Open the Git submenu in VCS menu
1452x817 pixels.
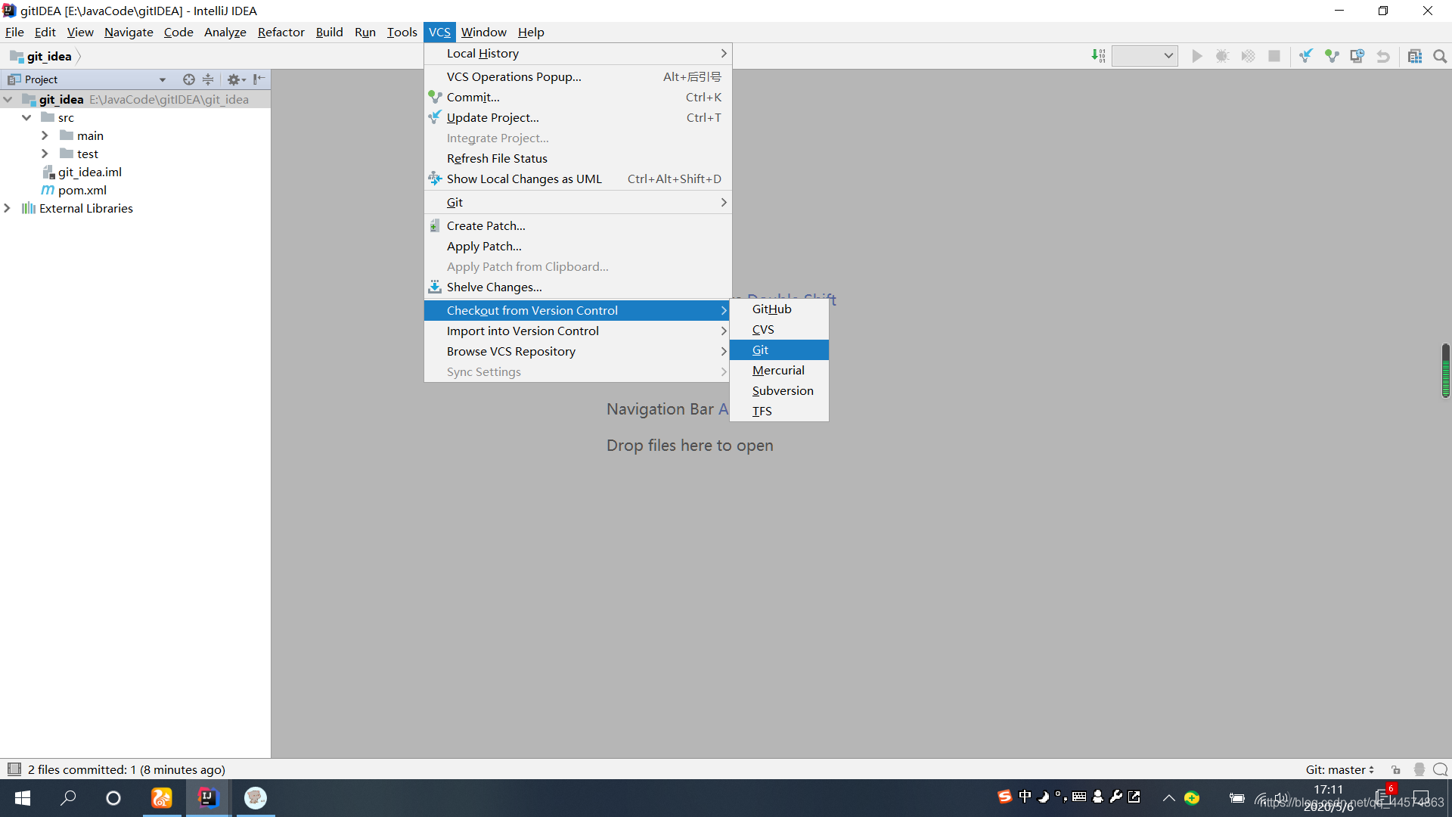[x=578, y=202]
